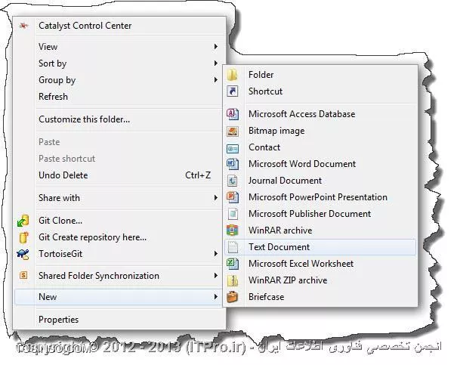Click the WinRAR archive icon
Screen dimensions: 457x365
233,230
